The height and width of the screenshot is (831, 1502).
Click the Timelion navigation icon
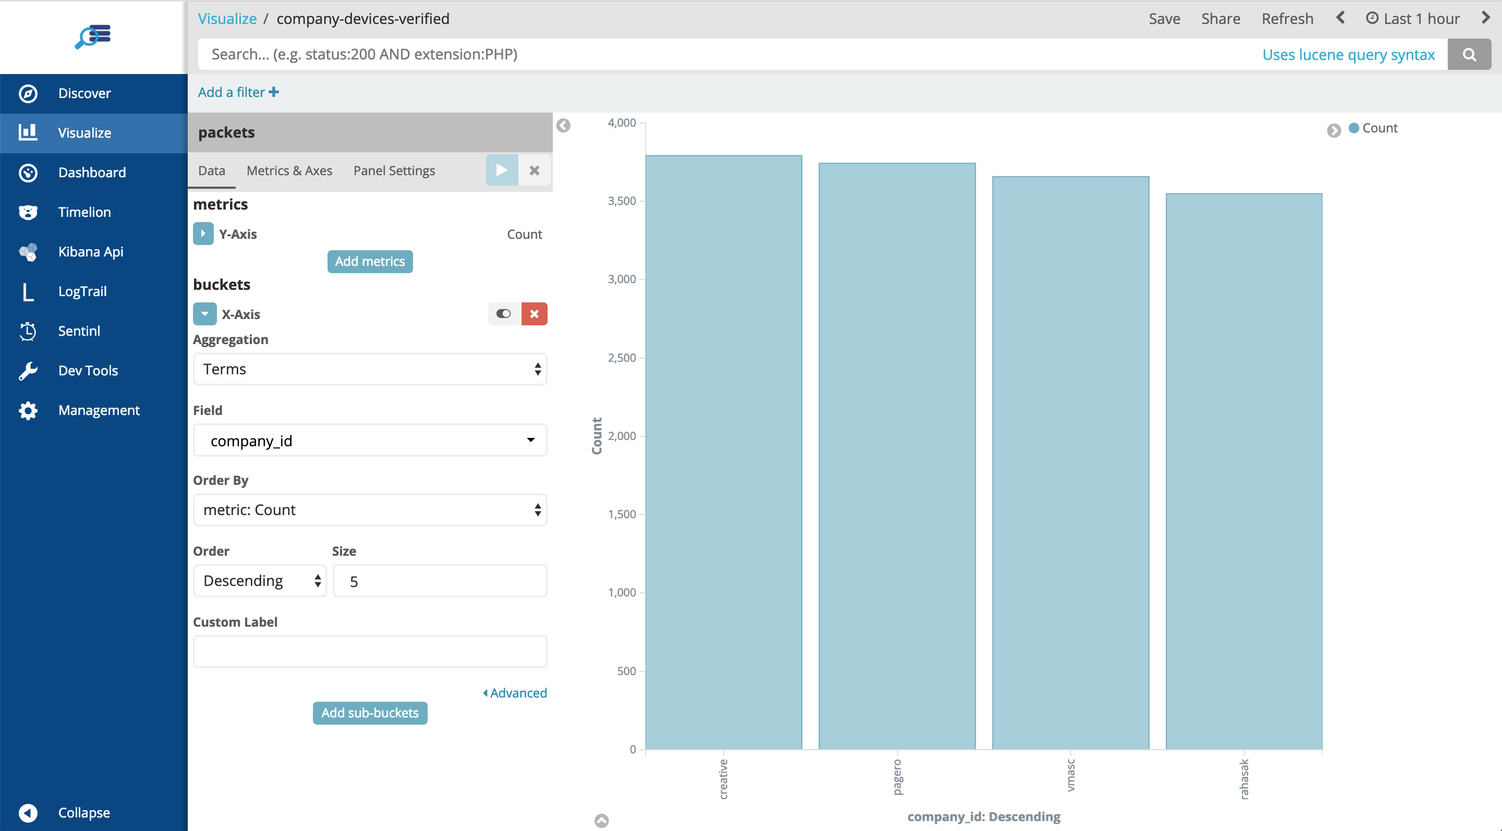pos(28,212)
